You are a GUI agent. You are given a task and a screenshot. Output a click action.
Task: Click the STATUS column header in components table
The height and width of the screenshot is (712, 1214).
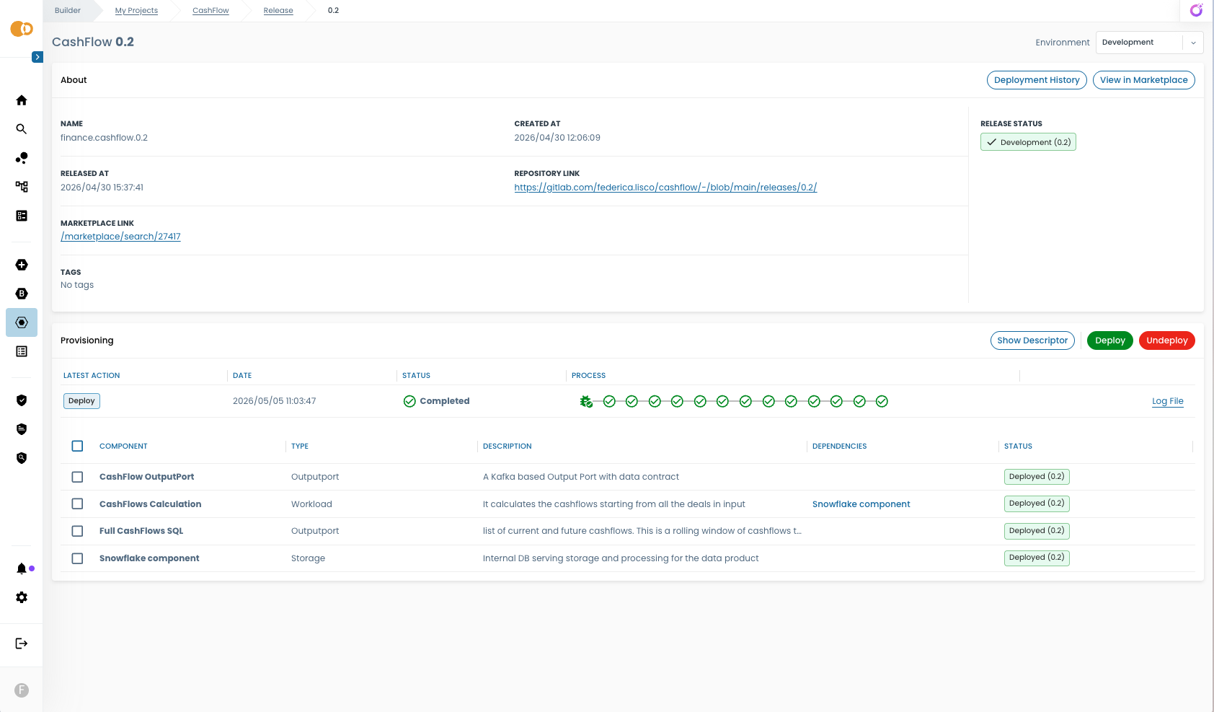click(x=1018, y=447)
